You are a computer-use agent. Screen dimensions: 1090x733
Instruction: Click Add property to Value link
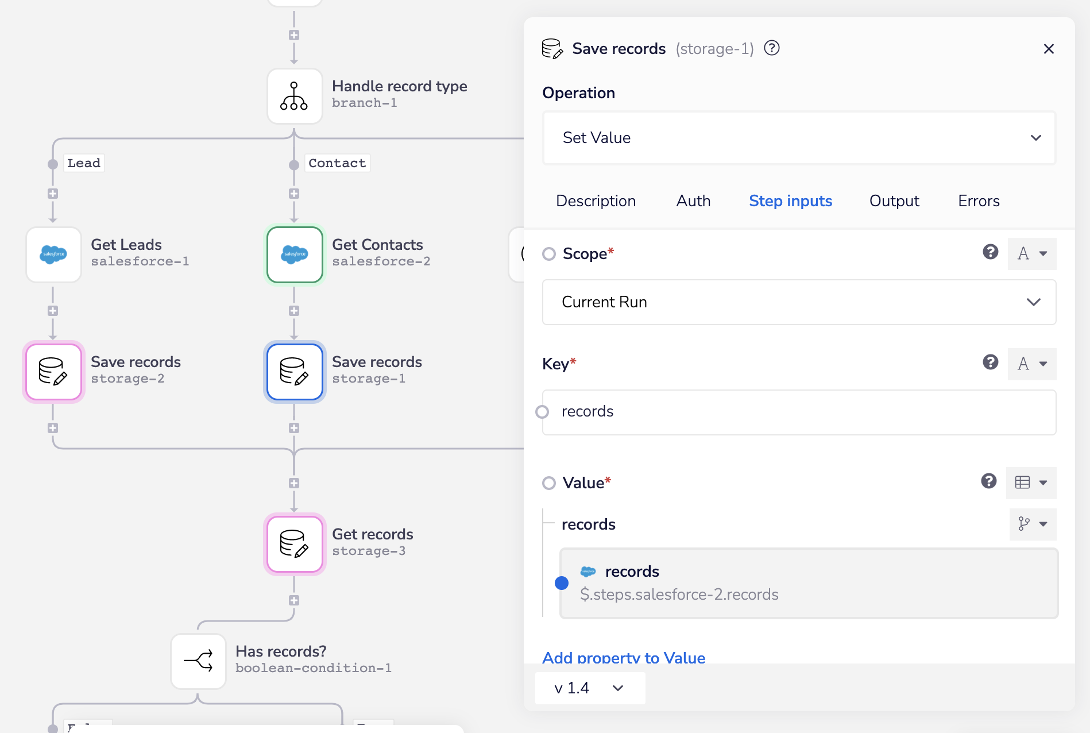624,658
